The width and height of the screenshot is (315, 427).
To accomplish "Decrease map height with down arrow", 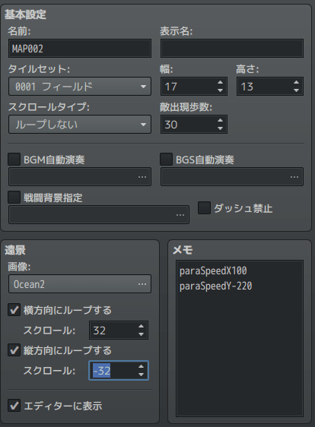I will [x=297, y=90].
